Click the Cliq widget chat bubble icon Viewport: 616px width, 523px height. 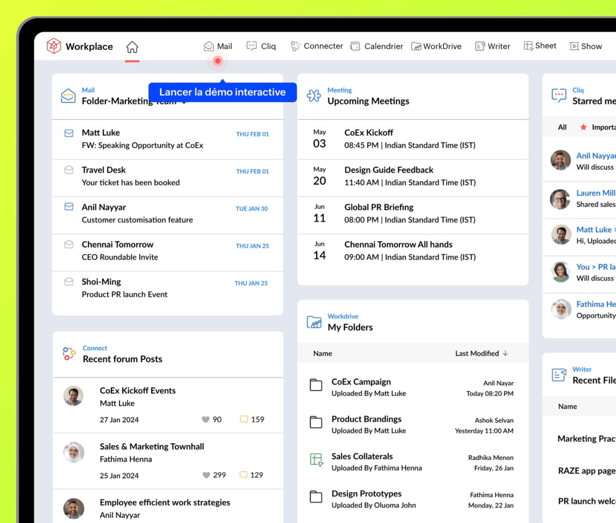click(559, 95)
